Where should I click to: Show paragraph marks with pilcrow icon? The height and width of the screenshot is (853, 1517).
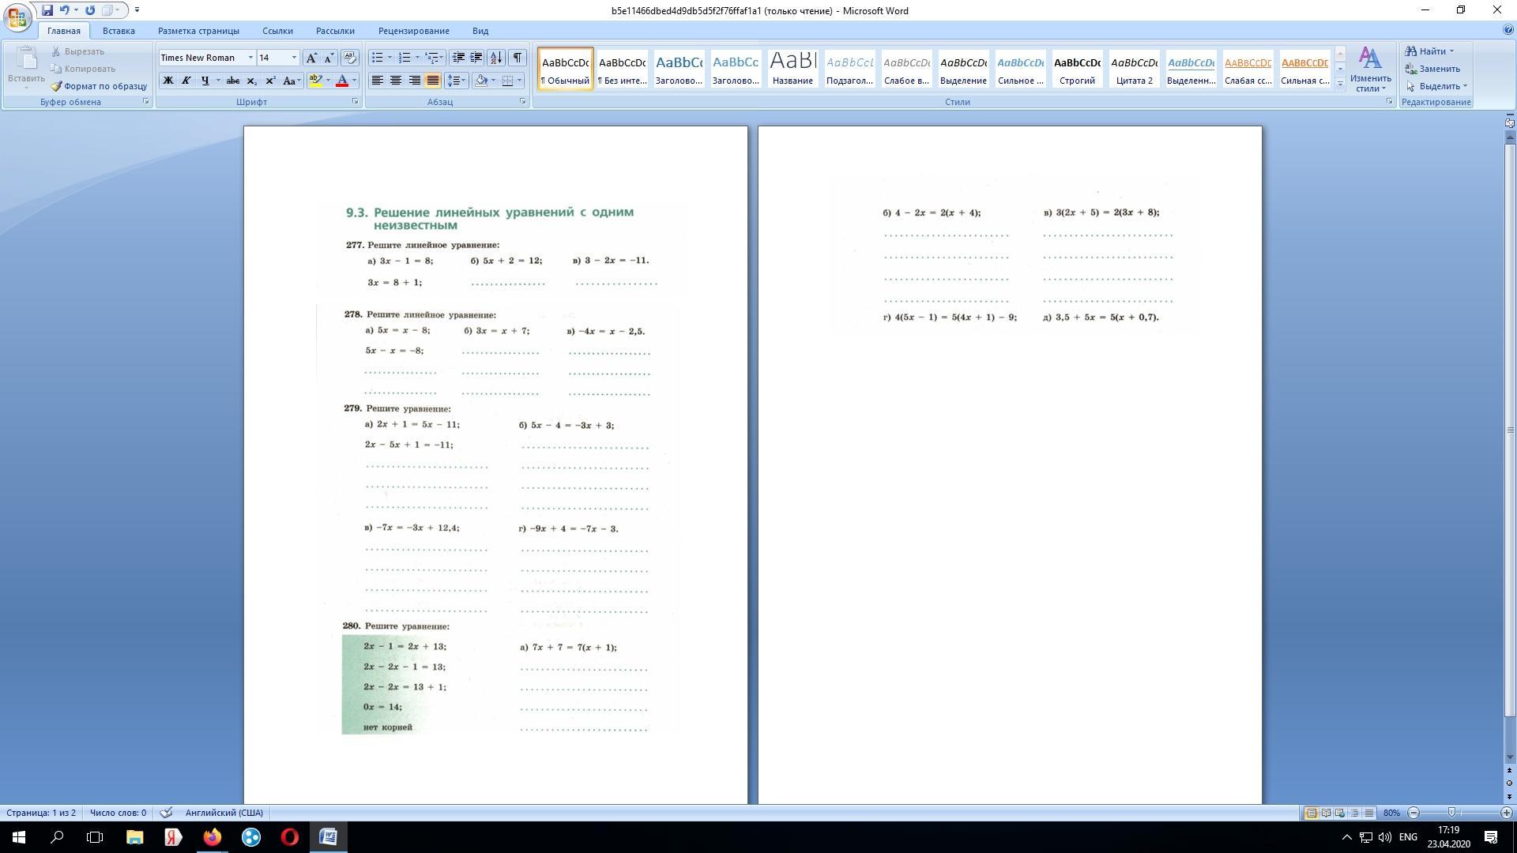pyautogui.click(x=518, y=58)
